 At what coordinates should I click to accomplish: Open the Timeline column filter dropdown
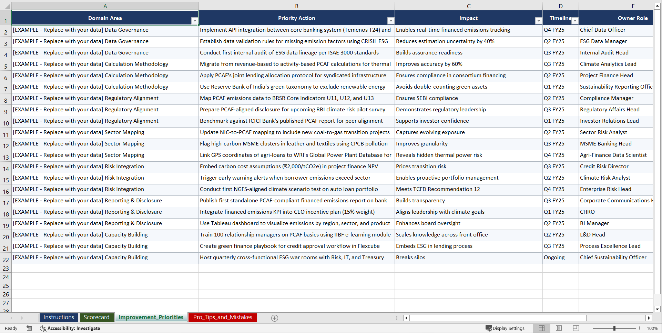click(x=574, y=21)
